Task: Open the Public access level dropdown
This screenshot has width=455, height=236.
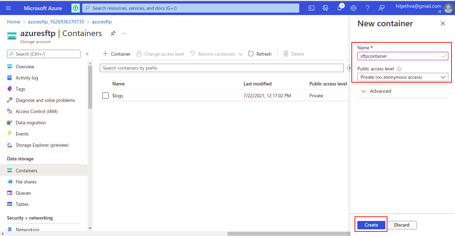Action: coord(403,77)
